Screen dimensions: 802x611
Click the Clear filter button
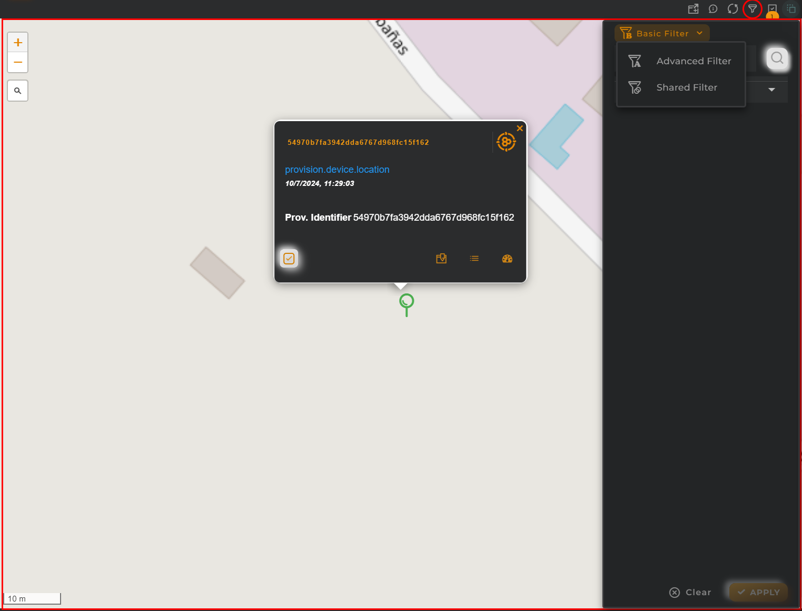tap(690, 593)
